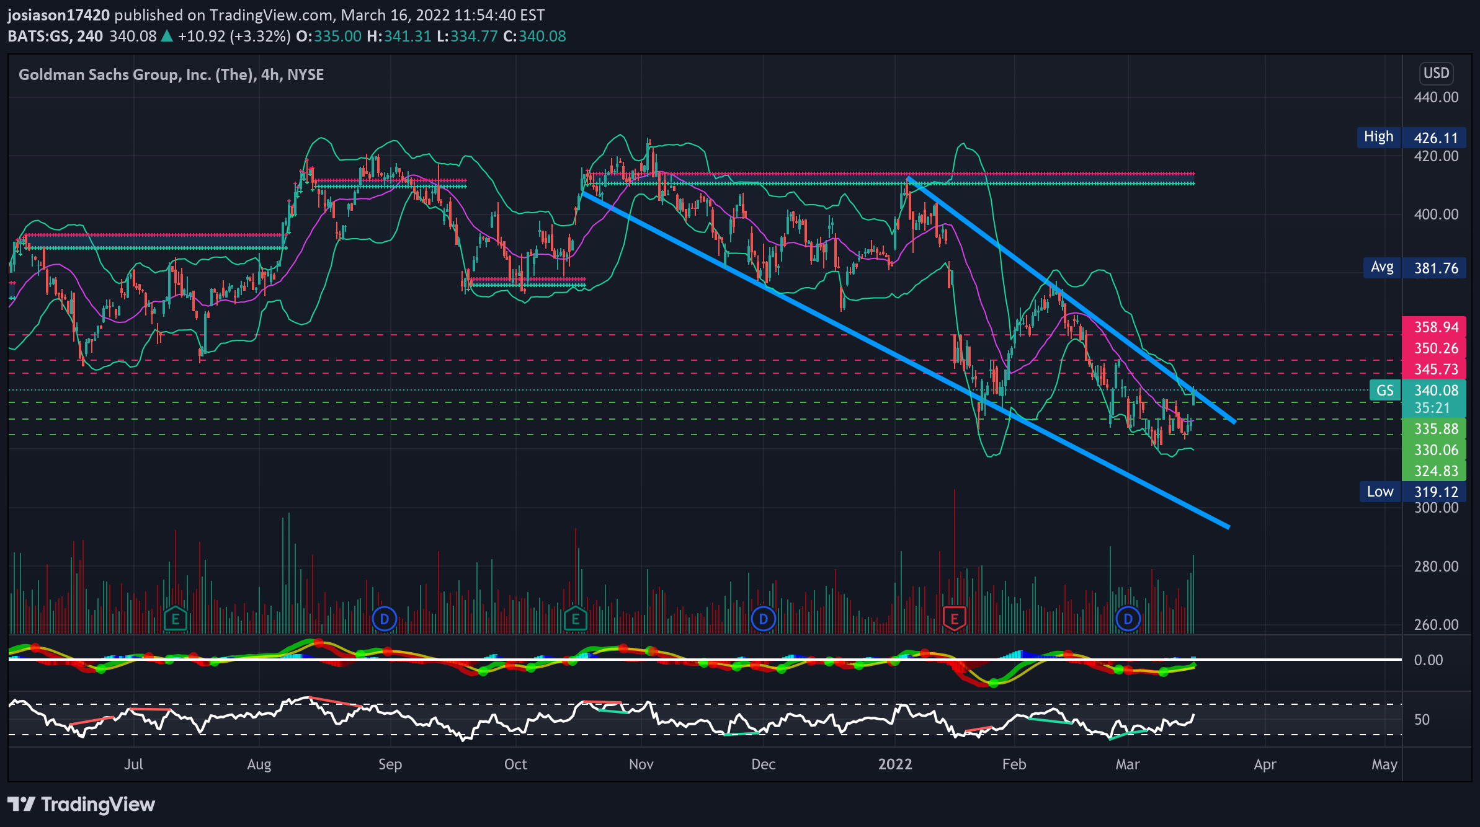
Task: Click the 330.06 support level label
Action: click(x=1434, y=449)
